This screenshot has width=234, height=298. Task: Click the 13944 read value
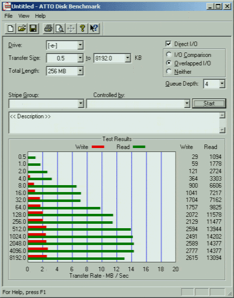click(214, 229)
